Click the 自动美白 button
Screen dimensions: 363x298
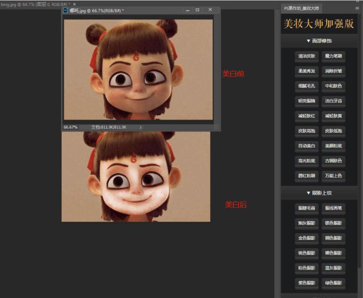coord(306,146)
